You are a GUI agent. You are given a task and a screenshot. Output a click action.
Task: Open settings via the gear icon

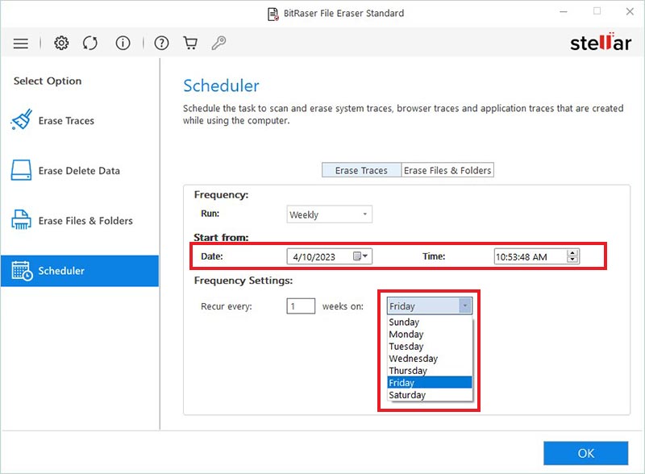point(61,43)
